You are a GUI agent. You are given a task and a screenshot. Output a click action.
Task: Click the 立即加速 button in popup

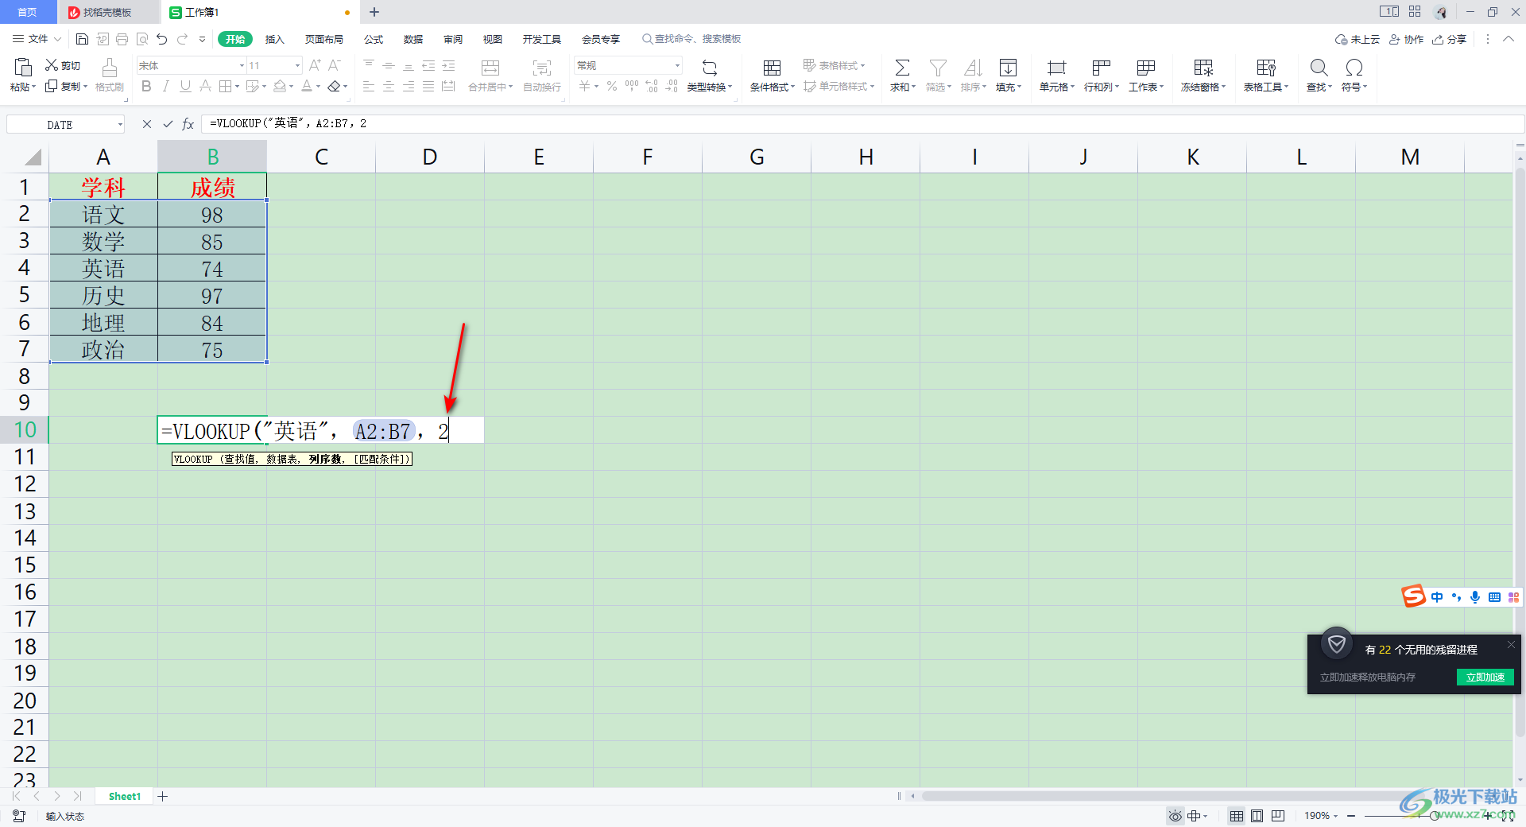coord(1485,677)
